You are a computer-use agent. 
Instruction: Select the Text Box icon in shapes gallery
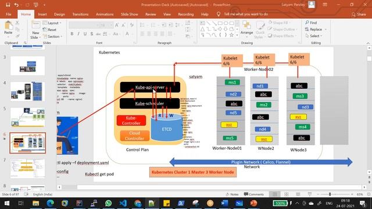(x=203, y=23)
